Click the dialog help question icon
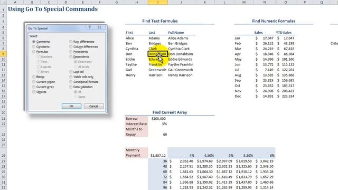This screenshot has height=190, width=338. point(89,27)
